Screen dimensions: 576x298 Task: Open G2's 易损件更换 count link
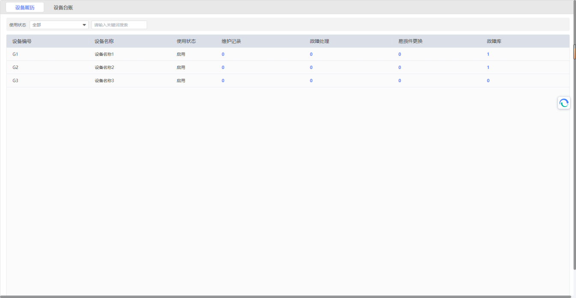[400, 68]
